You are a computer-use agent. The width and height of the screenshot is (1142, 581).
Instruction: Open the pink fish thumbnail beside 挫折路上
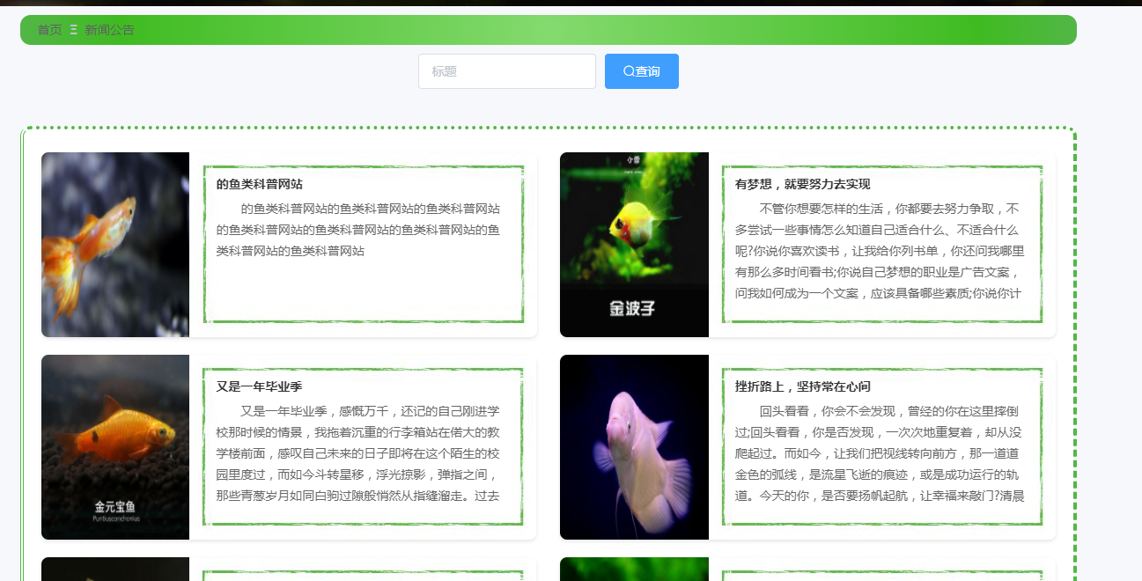tap(634, 447)
